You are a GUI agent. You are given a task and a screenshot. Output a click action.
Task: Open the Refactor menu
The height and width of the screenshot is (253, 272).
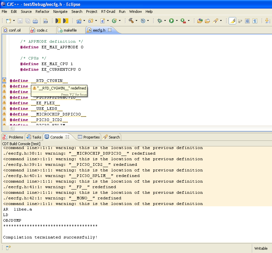coord(42,12)
